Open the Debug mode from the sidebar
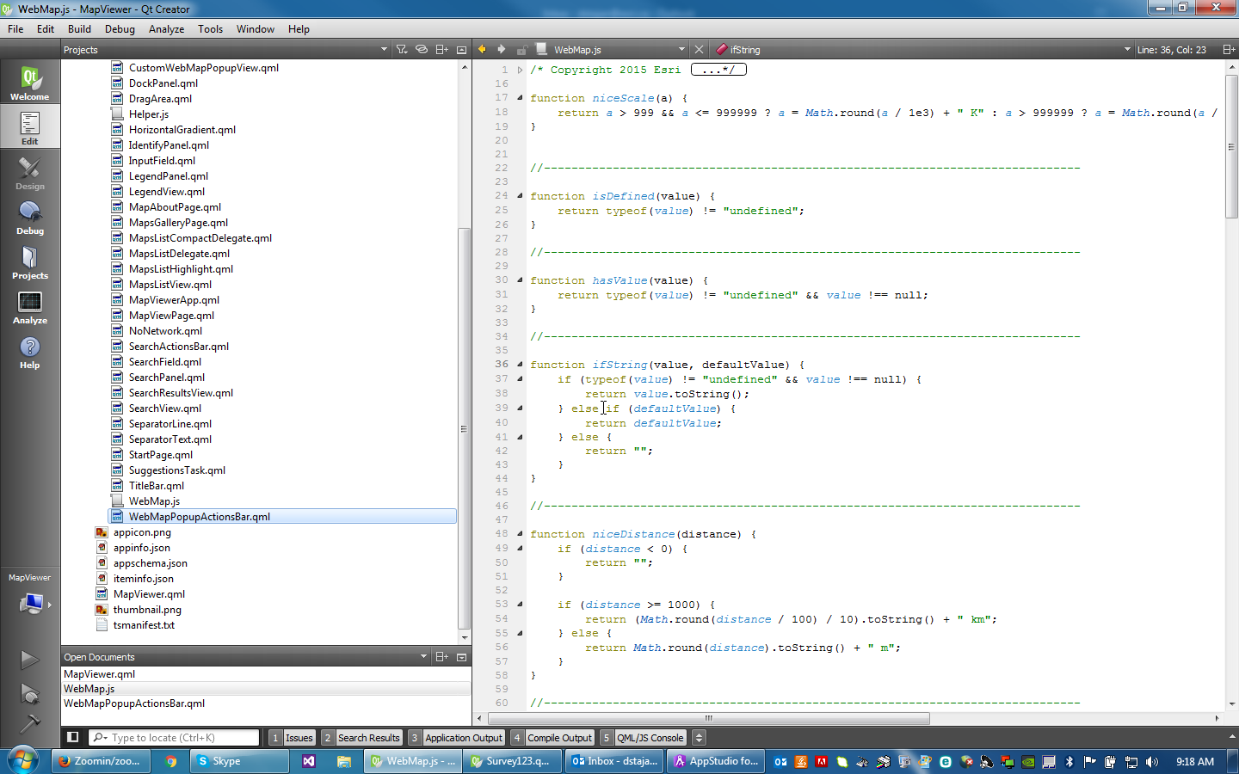This screenshot has height=774, width=1239. 29,218
